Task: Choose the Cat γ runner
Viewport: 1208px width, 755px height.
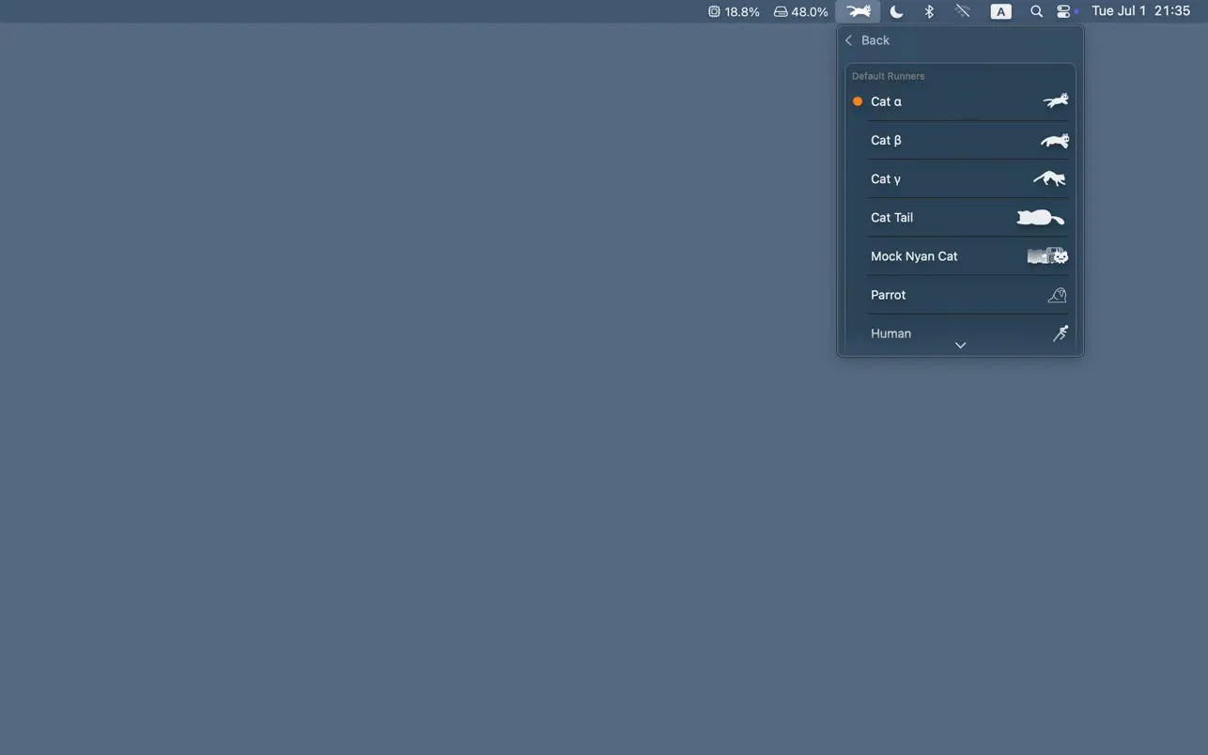Action: (x=960, y=178)
